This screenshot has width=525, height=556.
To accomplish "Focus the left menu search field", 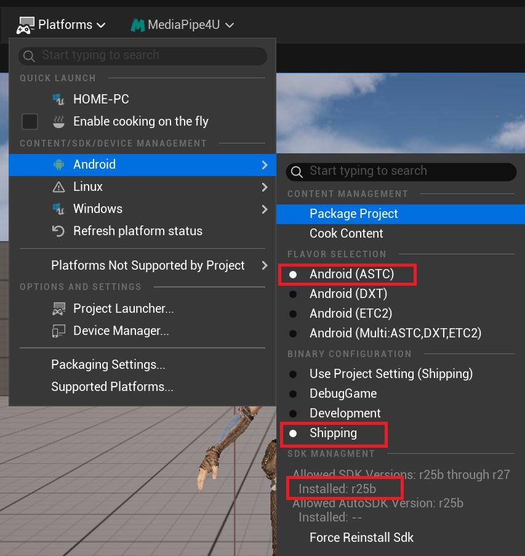I will point(143,55).
